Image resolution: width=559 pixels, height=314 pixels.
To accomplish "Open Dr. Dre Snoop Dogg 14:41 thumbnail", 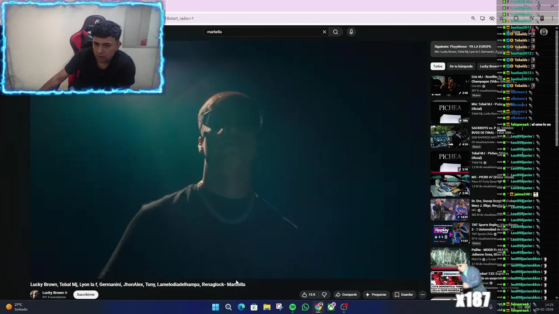I will (x=450, y=209).
